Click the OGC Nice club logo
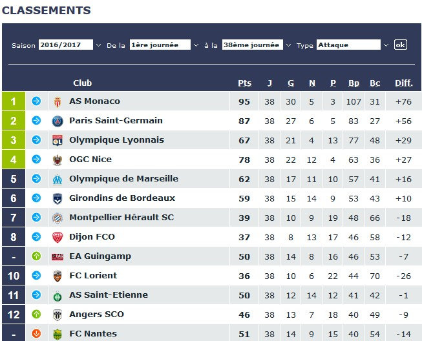 (x=58, y=160)
